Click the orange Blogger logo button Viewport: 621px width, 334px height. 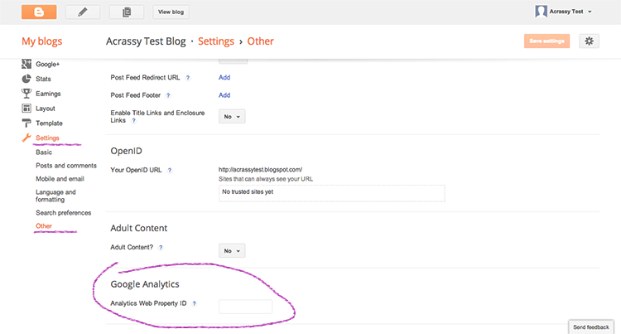39,12
